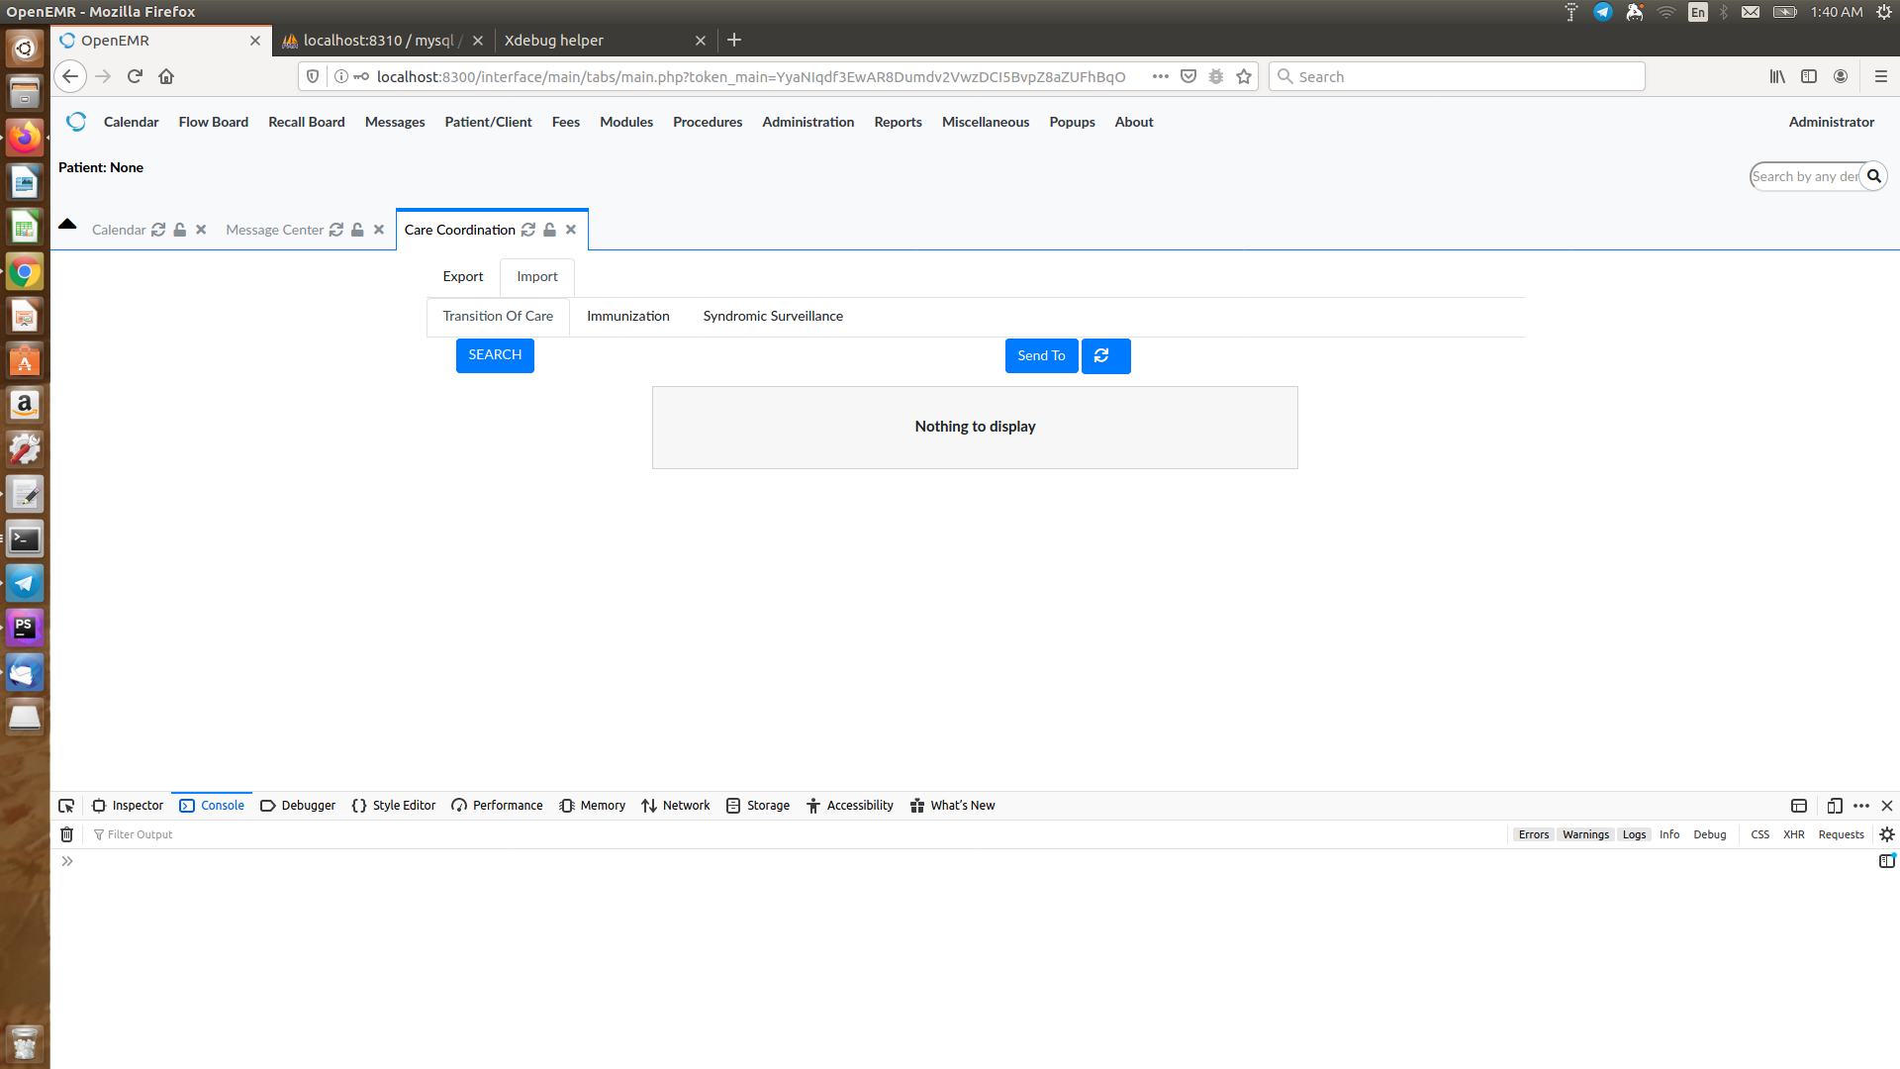Click the lock icon on the Calendar tab
This screenshot has height=1069, width=1900.
pos(179,230)
